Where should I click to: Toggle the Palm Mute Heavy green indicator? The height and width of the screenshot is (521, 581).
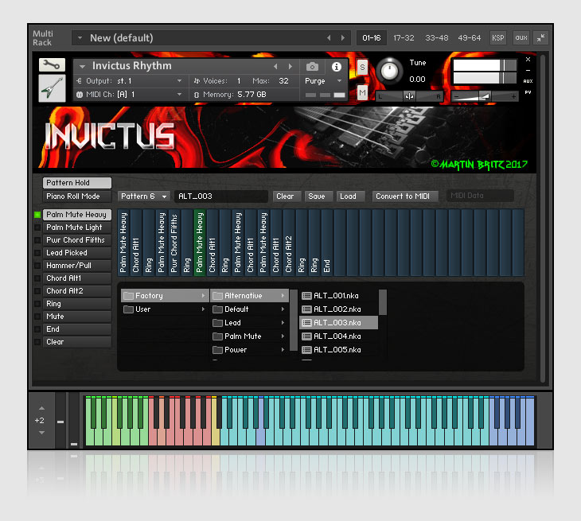(37, 215)
